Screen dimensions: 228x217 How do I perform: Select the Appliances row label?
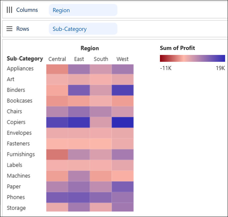point(20,68)
